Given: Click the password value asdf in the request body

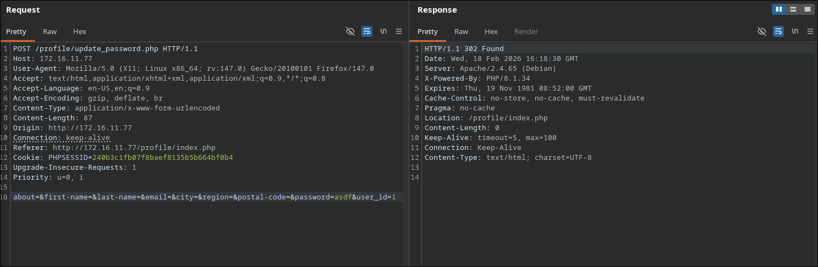Looking at the screenshot, I should pos(343,197).
